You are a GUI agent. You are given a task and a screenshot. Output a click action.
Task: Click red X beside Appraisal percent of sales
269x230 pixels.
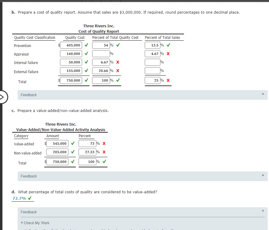pyautogui.click(x=168, y=54)
